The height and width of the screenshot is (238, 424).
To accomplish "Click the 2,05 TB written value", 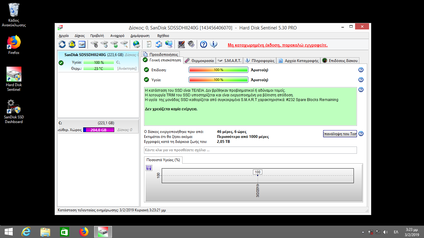I will point(223,142).
